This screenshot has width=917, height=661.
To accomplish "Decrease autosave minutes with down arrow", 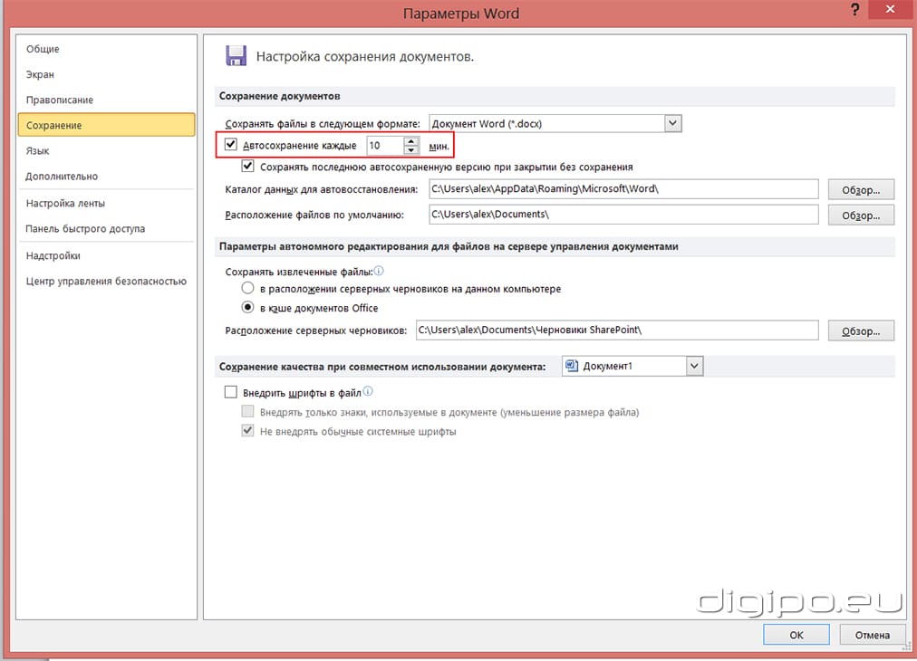I will pyautogui.click(x=411, y=149).
